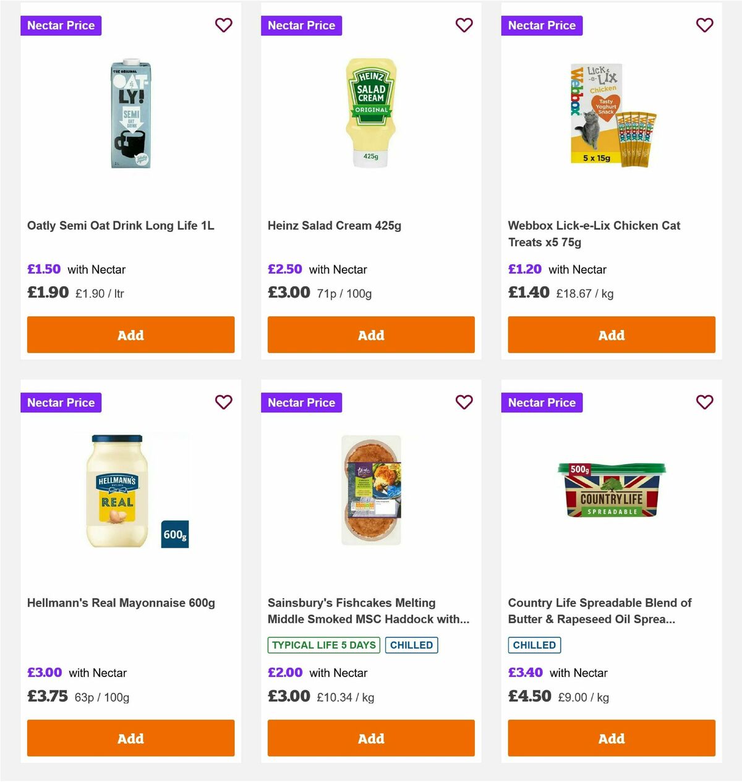Viewport: 742px width, 782px height.
Task: Click the CHILLED tag on the fishcakes card
Action: (411, 645)
